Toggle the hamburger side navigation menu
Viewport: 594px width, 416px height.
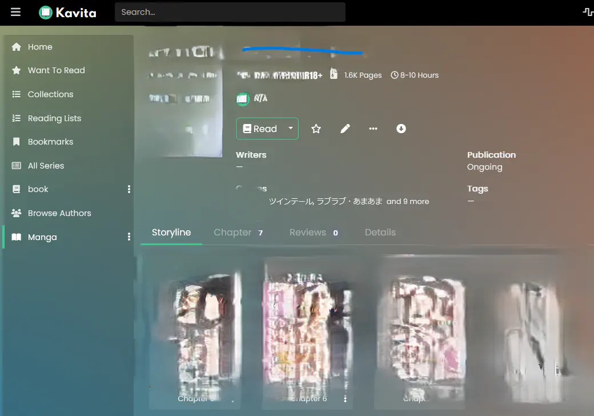15,12
